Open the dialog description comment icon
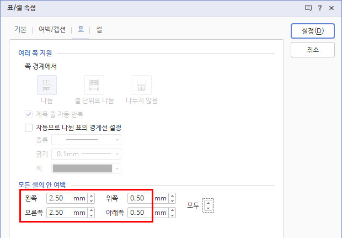The height and width of the screenshot is (238, 342). [x=308, y=8]
